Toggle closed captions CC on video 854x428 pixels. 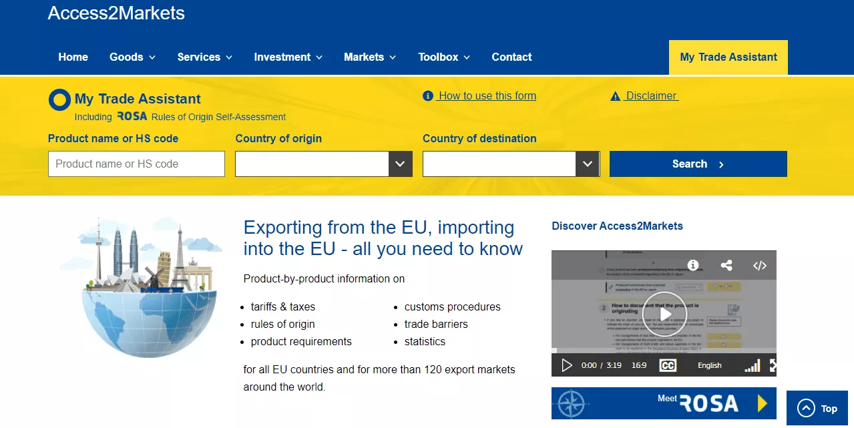click(x=668, y=365)
